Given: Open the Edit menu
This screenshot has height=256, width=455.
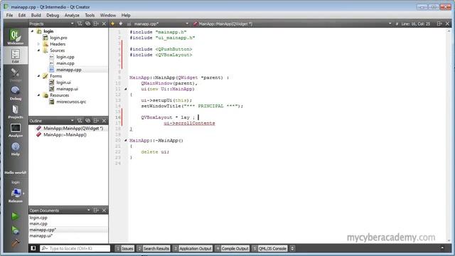Looking at the screenshot, I should click(22, 15).
